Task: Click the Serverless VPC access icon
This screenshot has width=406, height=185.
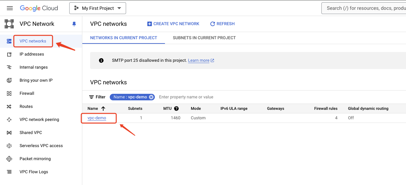Action: [x=9, y=146]
